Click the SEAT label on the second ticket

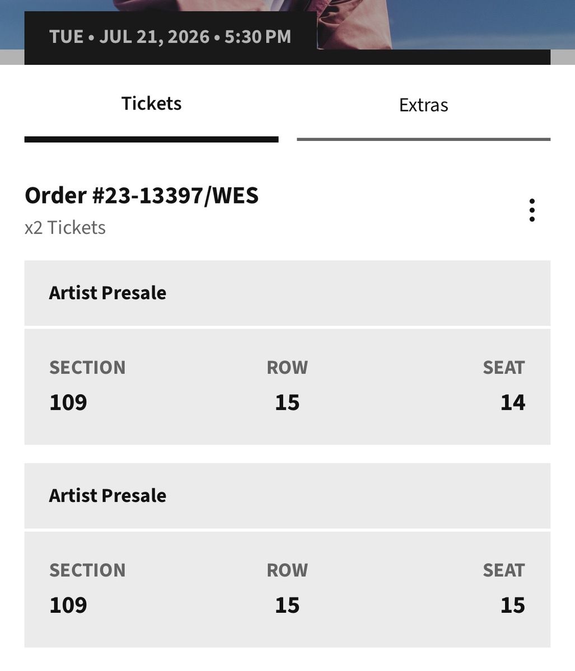504,570
